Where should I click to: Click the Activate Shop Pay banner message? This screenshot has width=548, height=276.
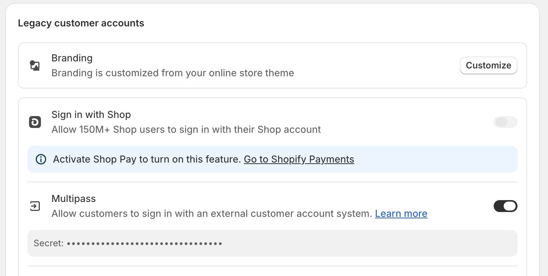(x=147, y=159)
